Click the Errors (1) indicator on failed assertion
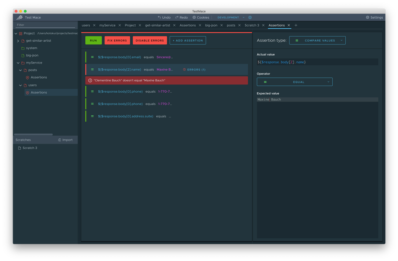This screenshot has height=261, width=398. pyautogui.click(x=194, y=70)
